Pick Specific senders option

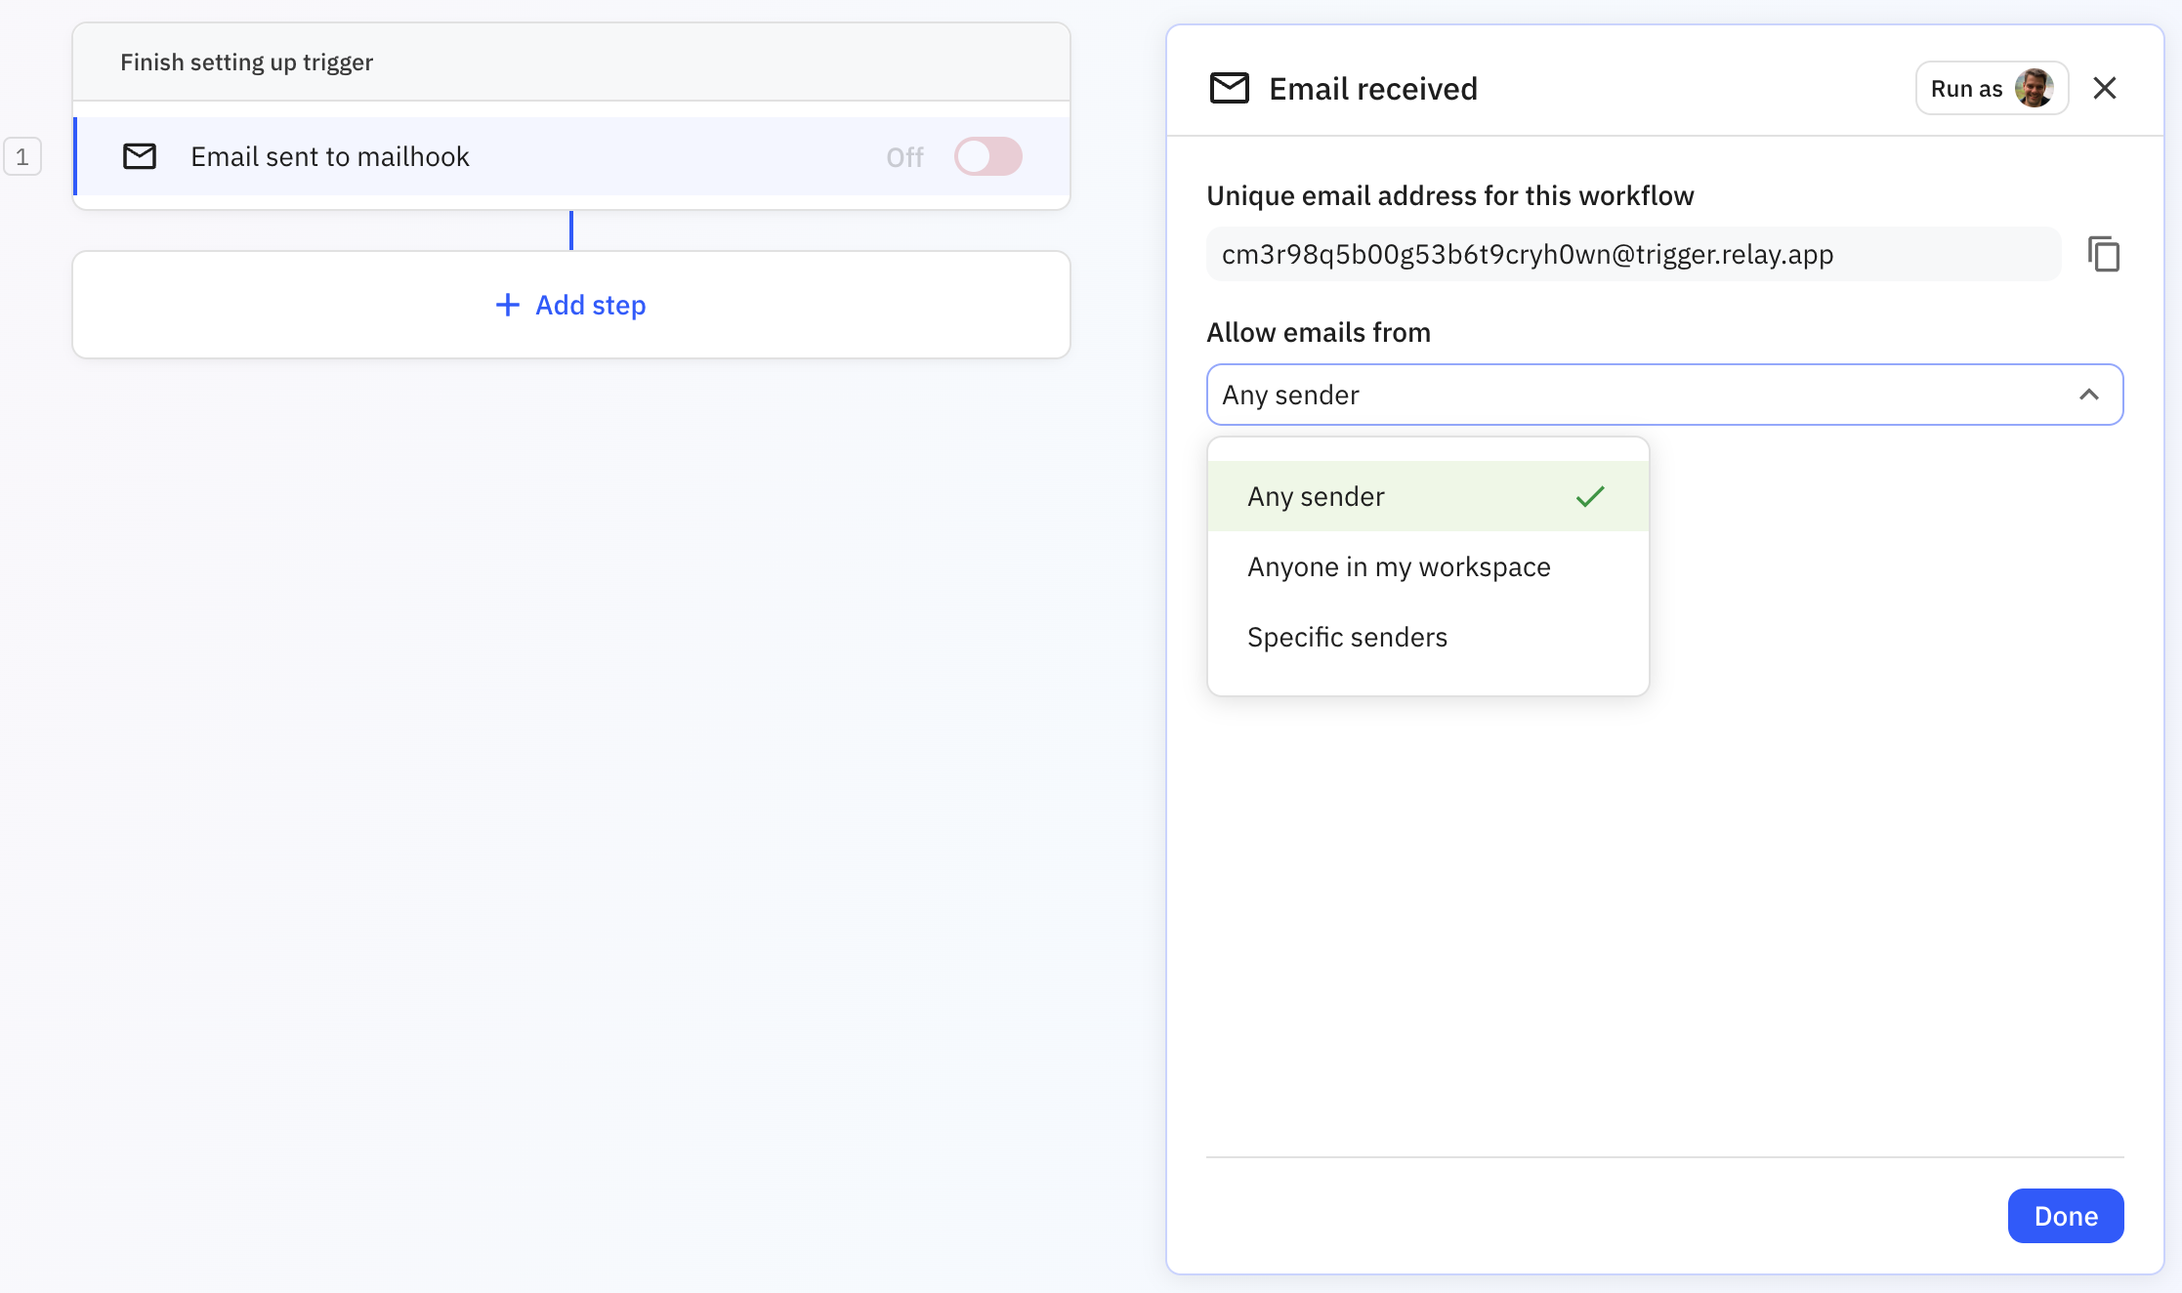click(1347, 637)
